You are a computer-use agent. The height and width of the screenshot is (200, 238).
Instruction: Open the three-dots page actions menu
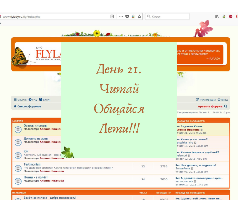pyautogui.click(x=121, y=16)
